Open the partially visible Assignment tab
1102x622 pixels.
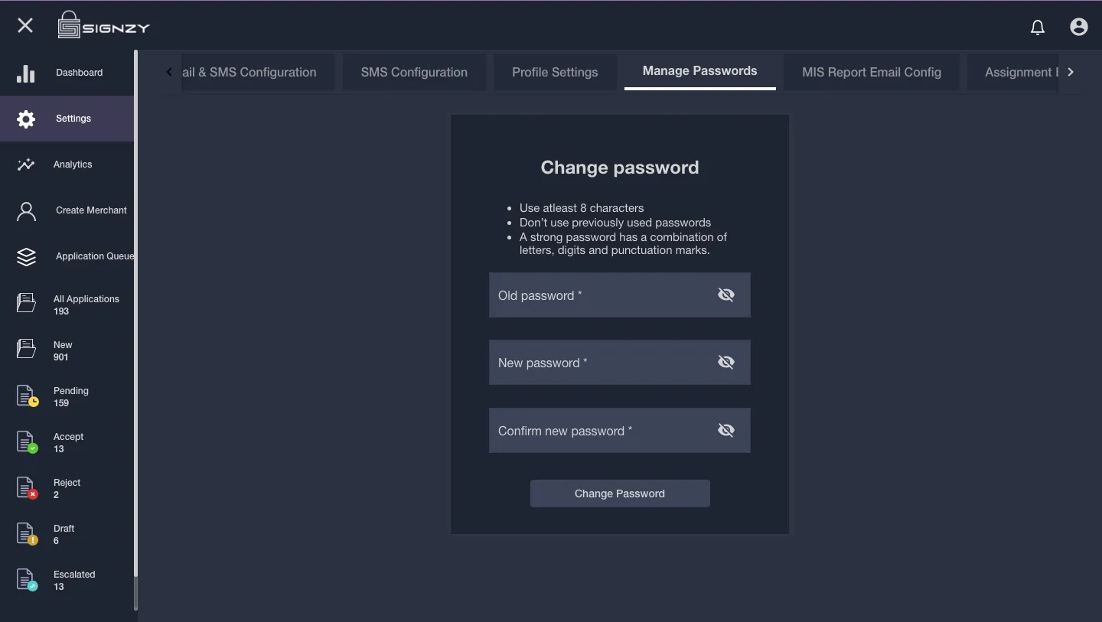(x=1013, y=72)
